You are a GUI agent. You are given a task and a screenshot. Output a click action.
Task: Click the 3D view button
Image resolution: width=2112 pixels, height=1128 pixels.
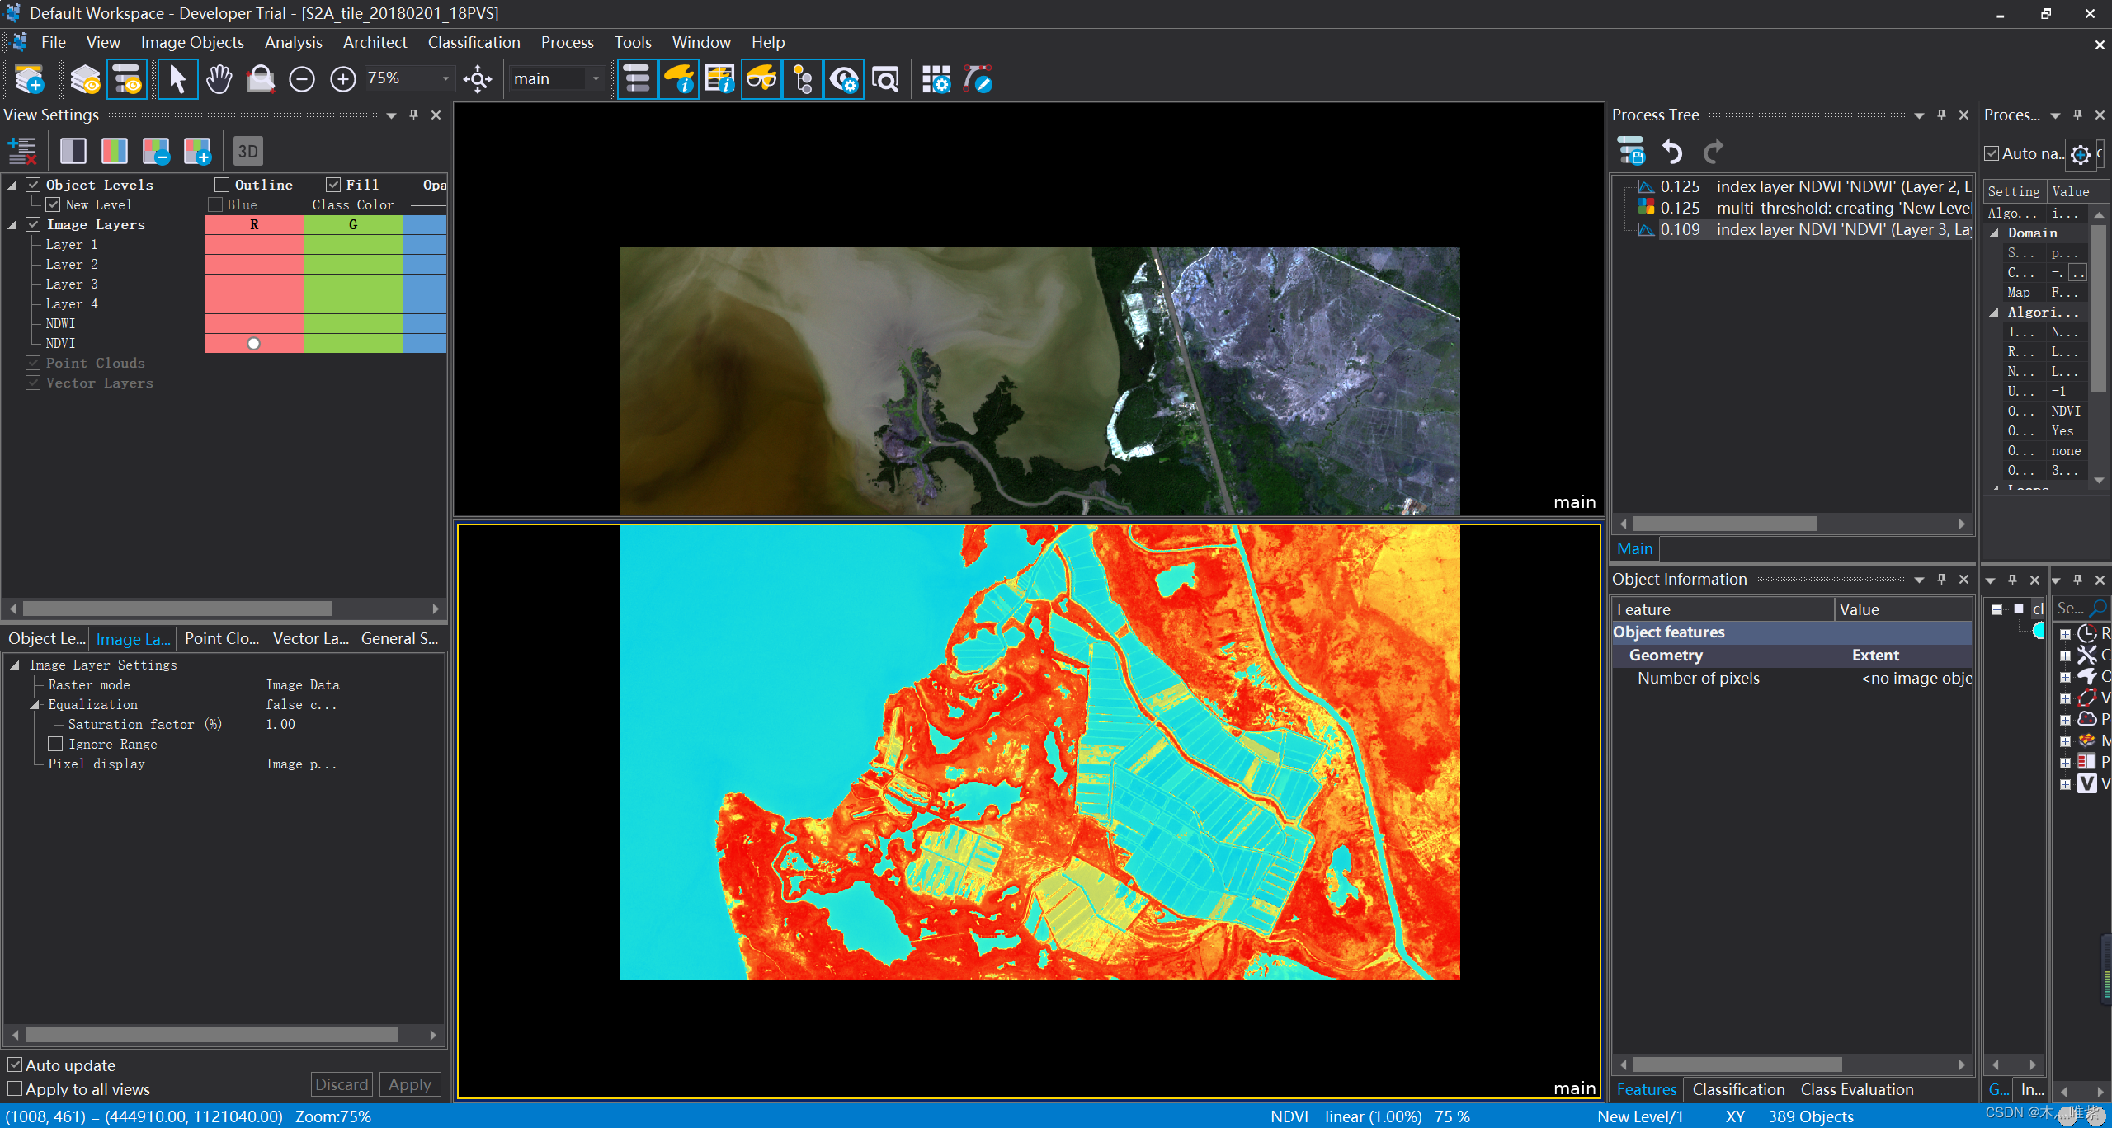pyautogui.click(x=247, y=151)
